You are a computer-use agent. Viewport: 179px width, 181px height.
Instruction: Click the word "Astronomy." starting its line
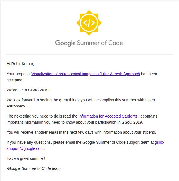click(x=16, y=106)
